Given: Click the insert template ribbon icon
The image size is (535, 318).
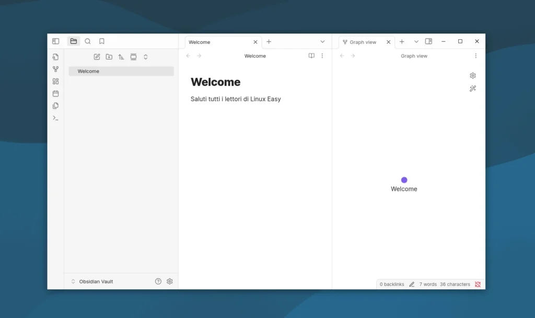Looking at the screenshot, I should (55, 106).
